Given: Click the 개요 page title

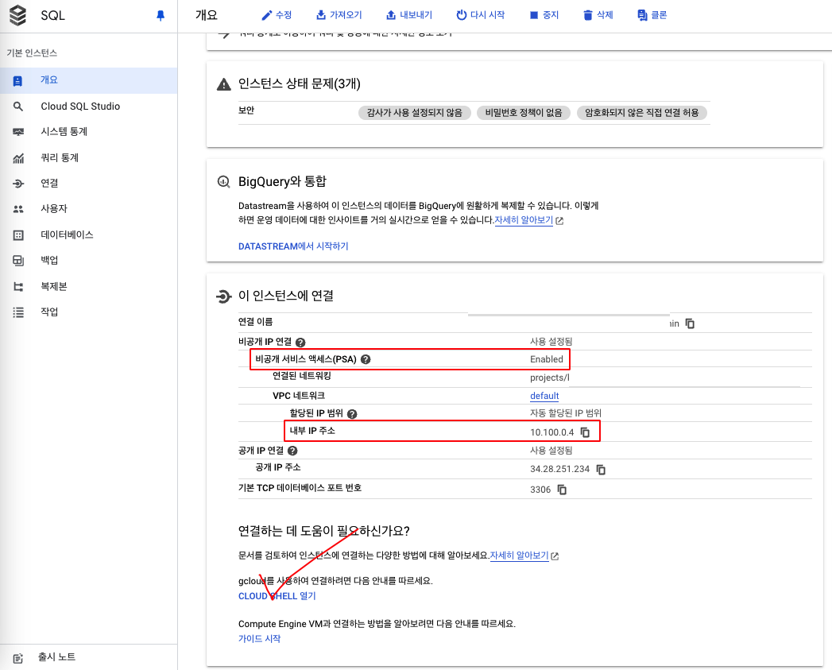Looking at the screenshot, I should 207,15.
